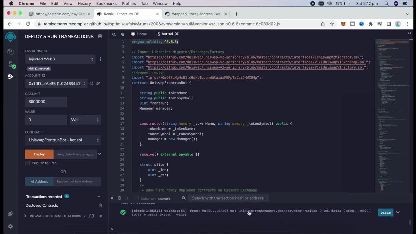Click the transaction hash search field
Viewport: 416px width, 234px height.
[x=227, y=198]
